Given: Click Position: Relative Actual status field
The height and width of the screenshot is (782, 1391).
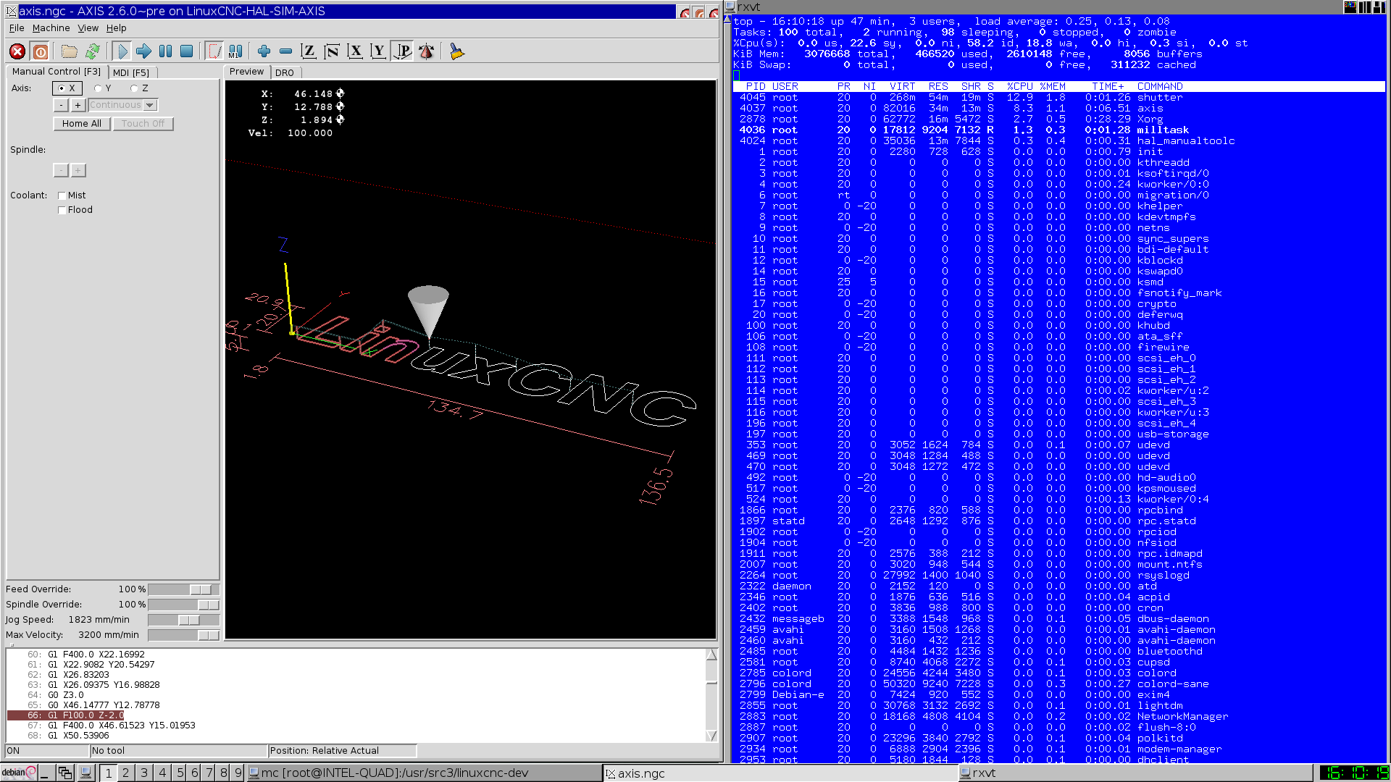Looking at the screenshot, I should pos(342,751).
